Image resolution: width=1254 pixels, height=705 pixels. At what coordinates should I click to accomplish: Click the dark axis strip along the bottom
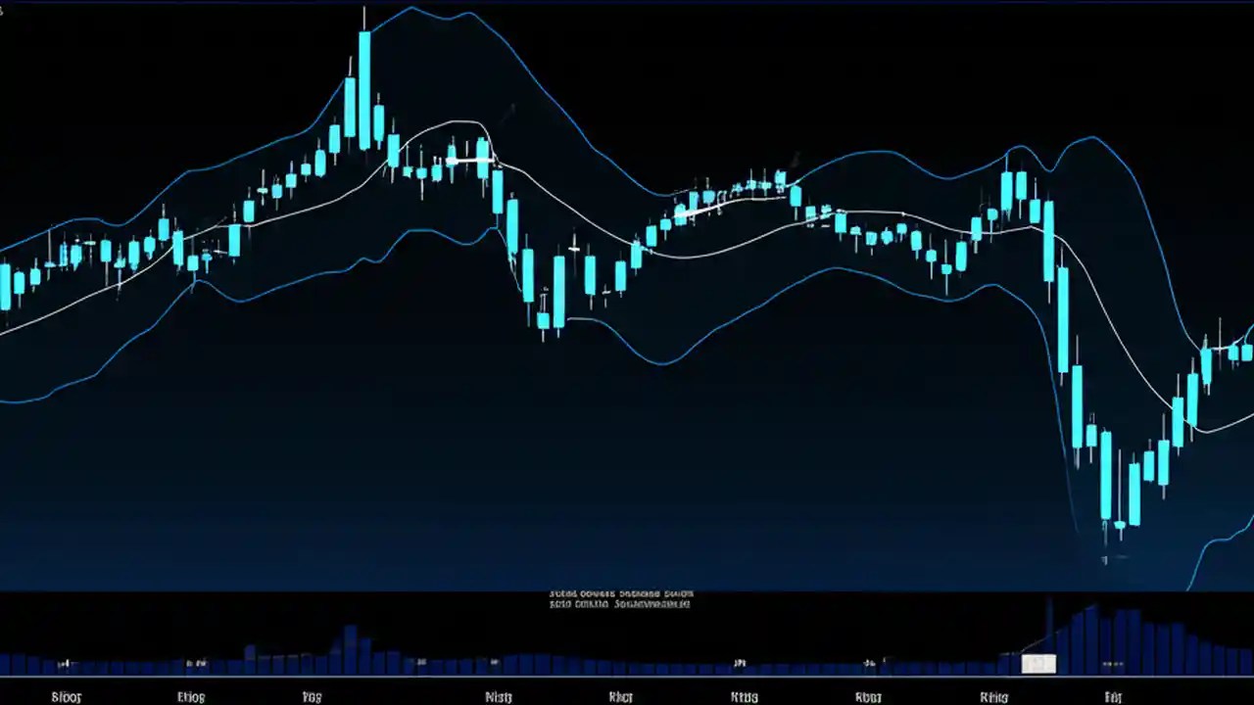click(627, 695)
